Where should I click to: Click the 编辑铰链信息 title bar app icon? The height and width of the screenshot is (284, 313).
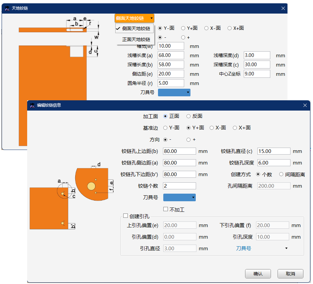[32, 105]
